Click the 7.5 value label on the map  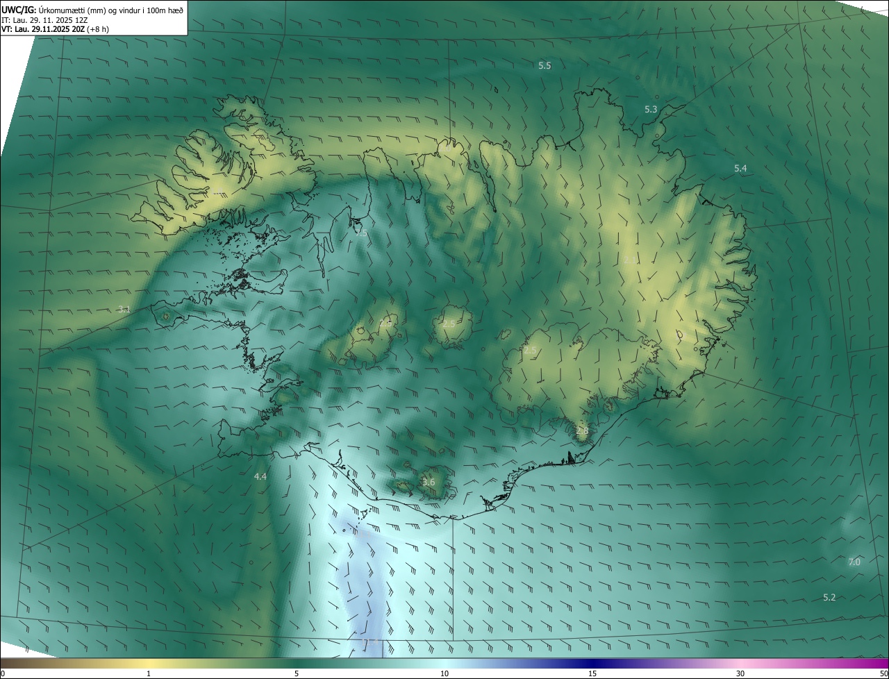361,233
